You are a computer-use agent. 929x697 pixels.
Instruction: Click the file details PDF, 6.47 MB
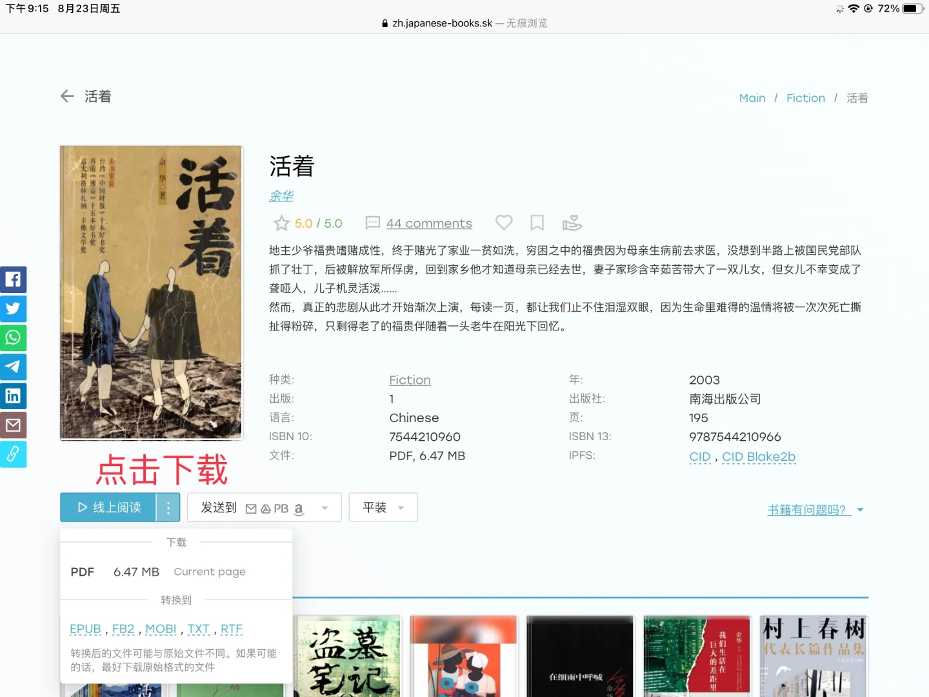pyautogui.click(x=427, y=456)
